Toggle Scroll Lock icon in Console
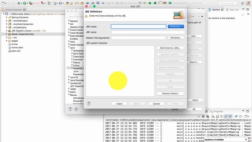This screenshot has width=252, height=142. pyautogui.click(x=217, y=116)
